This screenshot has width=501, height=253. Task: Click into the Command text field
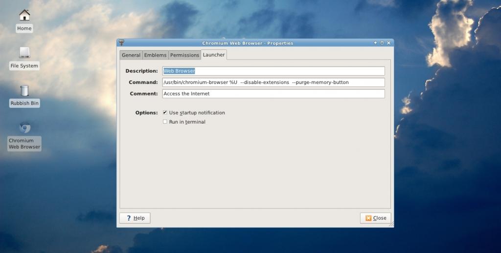[x=273, y=83]
